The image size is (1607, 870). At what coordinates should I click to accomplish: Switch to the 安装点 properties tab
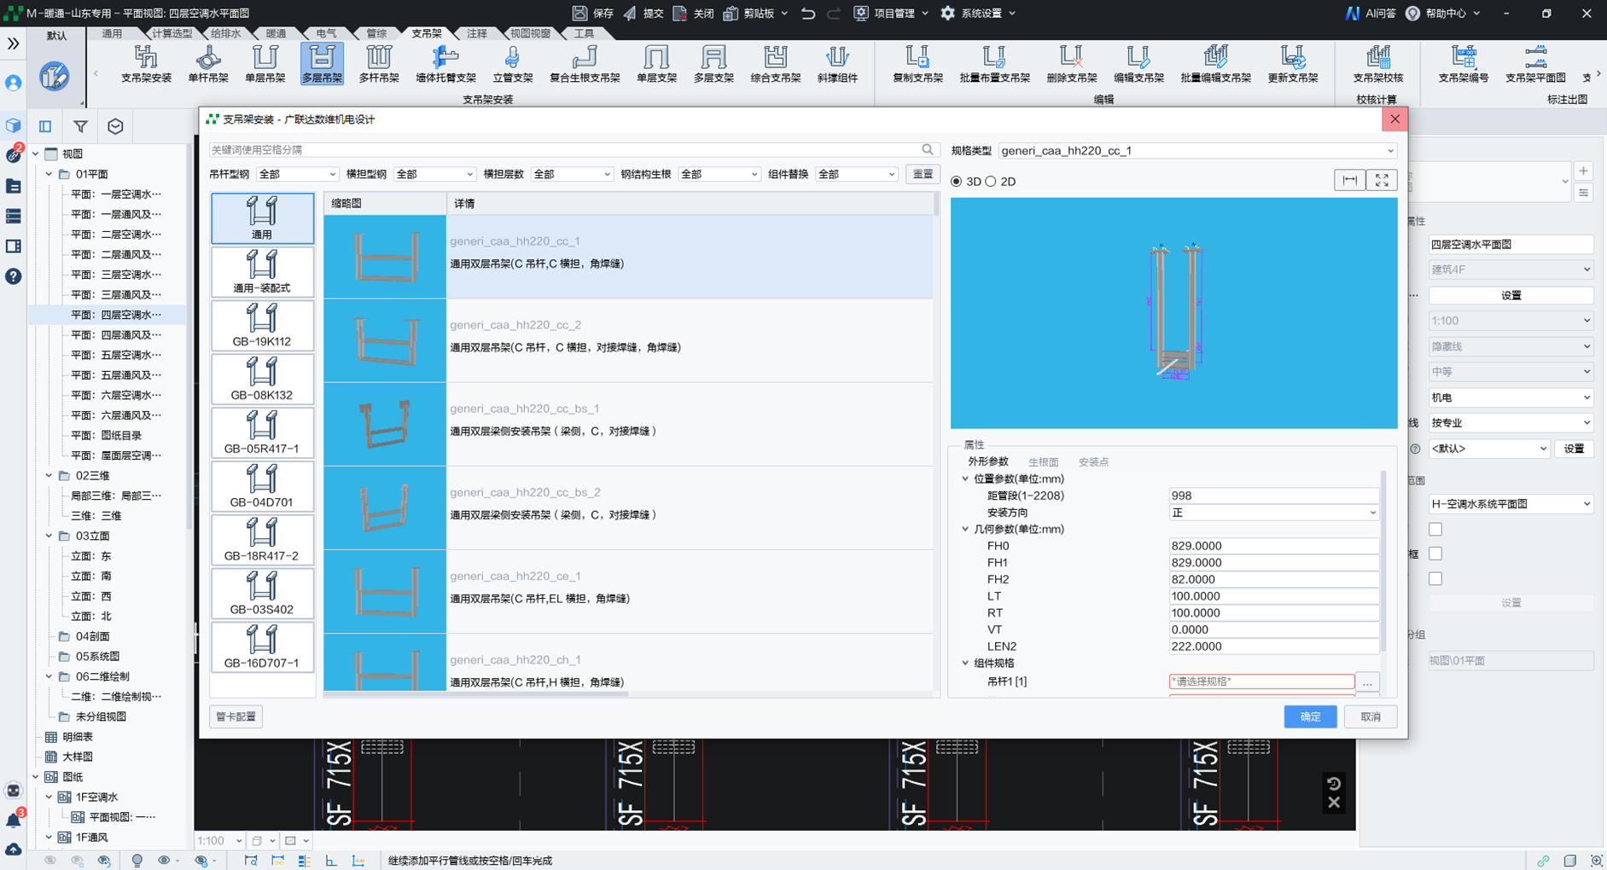(1093, 462)
